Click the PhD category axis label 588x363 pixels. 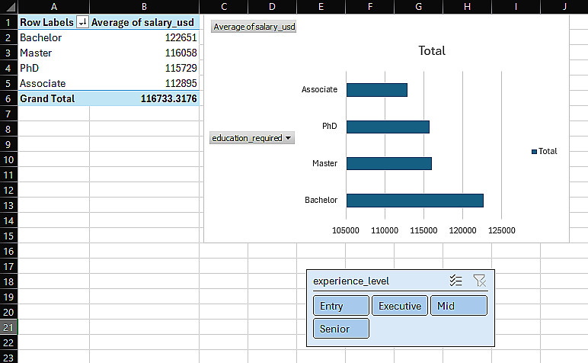click(330, 126)
